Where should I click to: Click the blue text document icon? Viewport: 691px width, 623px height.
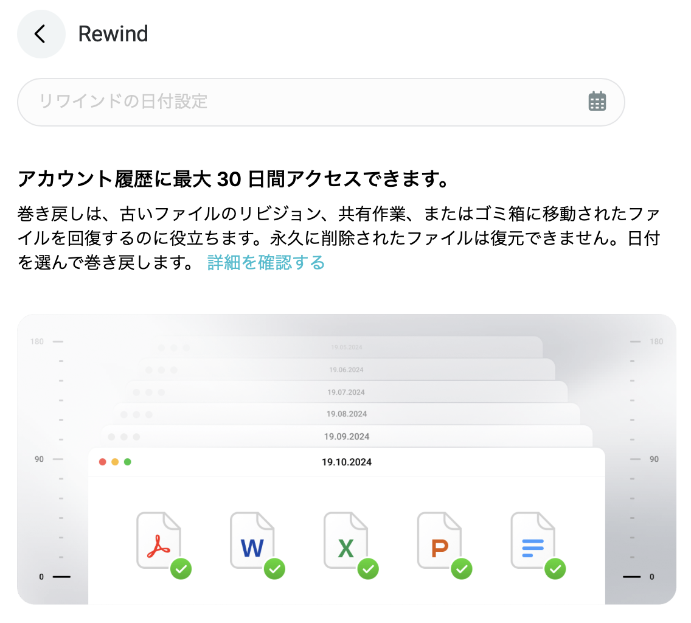(x=533, y=540)
